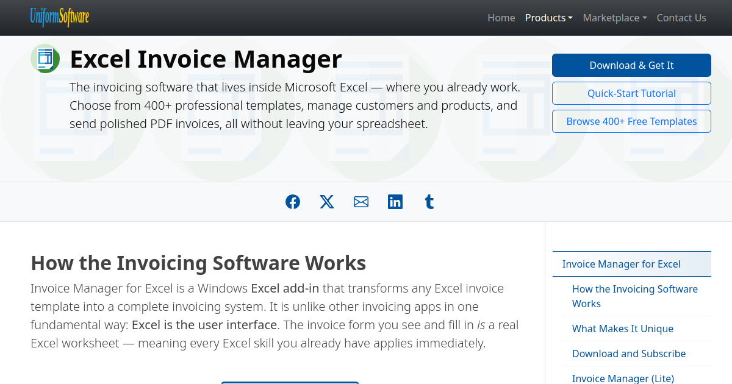The image size is (732, 384).
Task: Open the Home nav link
Action: click(501, 18)
